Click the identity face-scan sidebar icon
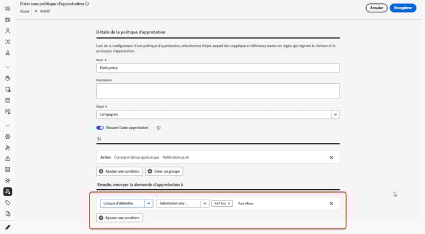This screenshot has width=425, height=234. 7,42
